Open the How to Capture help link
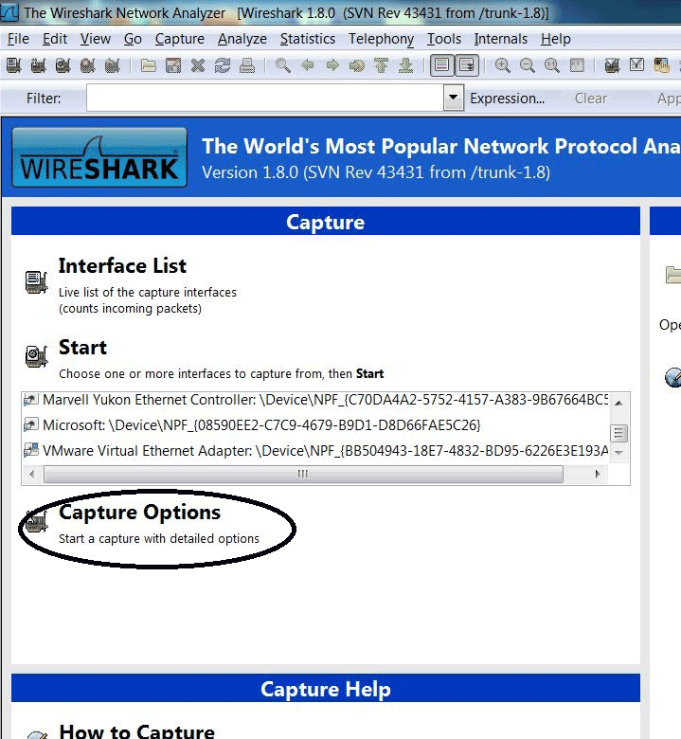This screenshot has height=739, width=681. (x=136, y=731)
